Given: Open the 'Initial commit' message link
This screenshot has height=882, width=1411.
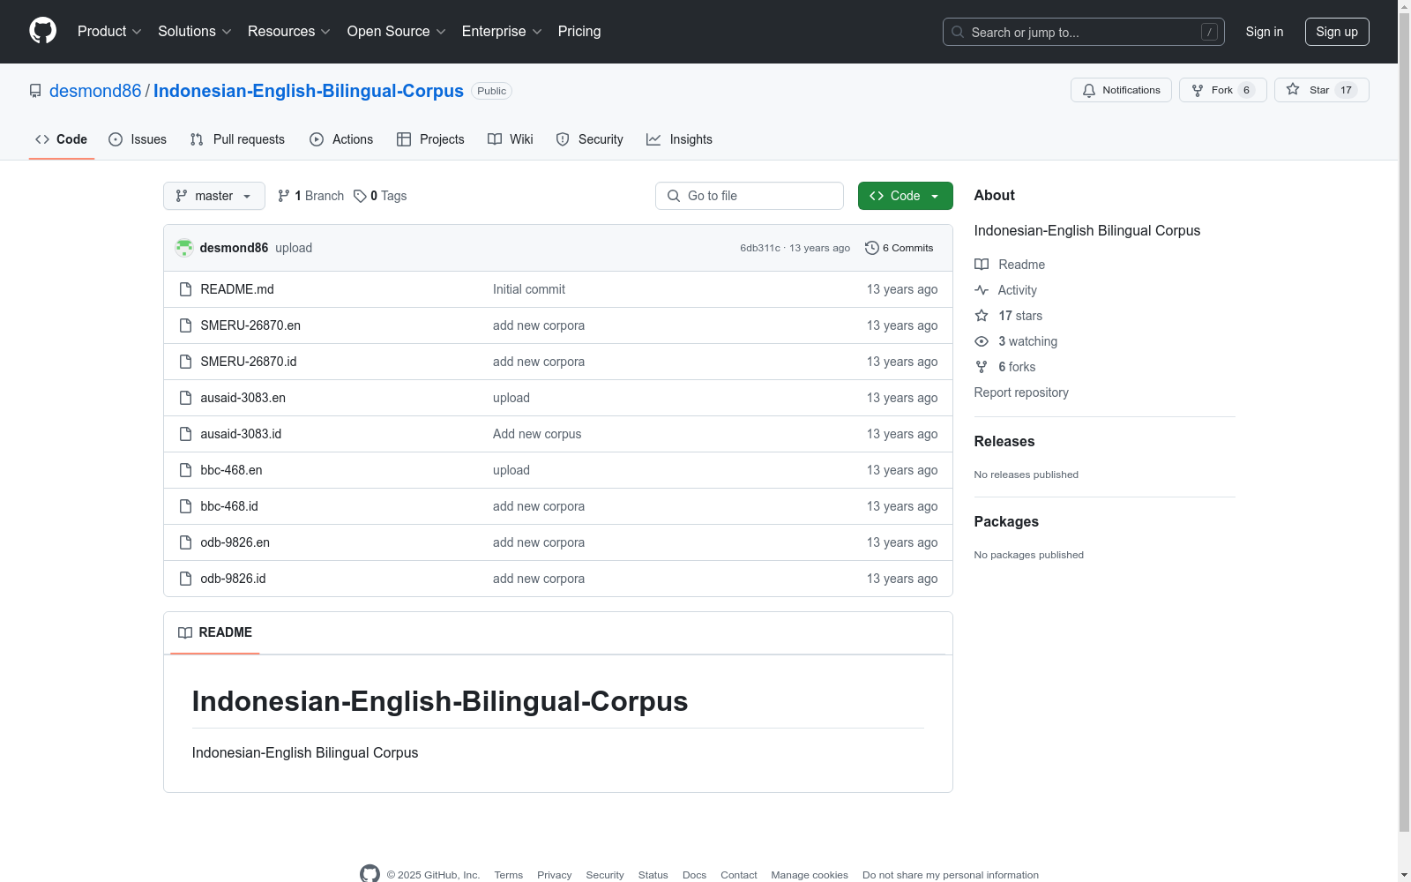Looking at the screenshot, I should pos(529,289).
